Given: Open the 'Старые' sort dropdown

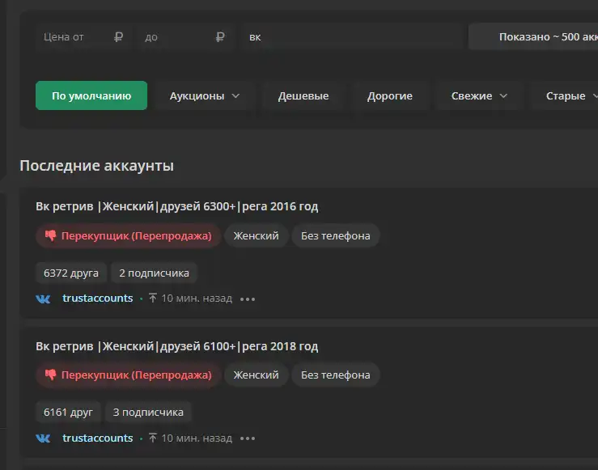Looking at the screenshot, I should point(566,95).
